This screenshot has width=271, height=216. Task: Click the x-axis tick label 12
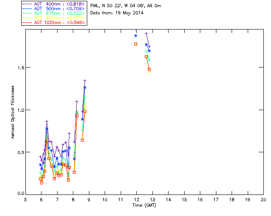click(x=136, y=200)
